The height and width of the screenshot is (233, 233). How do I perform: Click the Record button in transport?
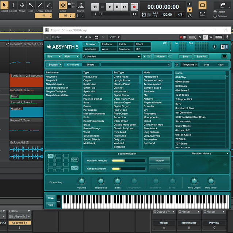tap(134, 7)
